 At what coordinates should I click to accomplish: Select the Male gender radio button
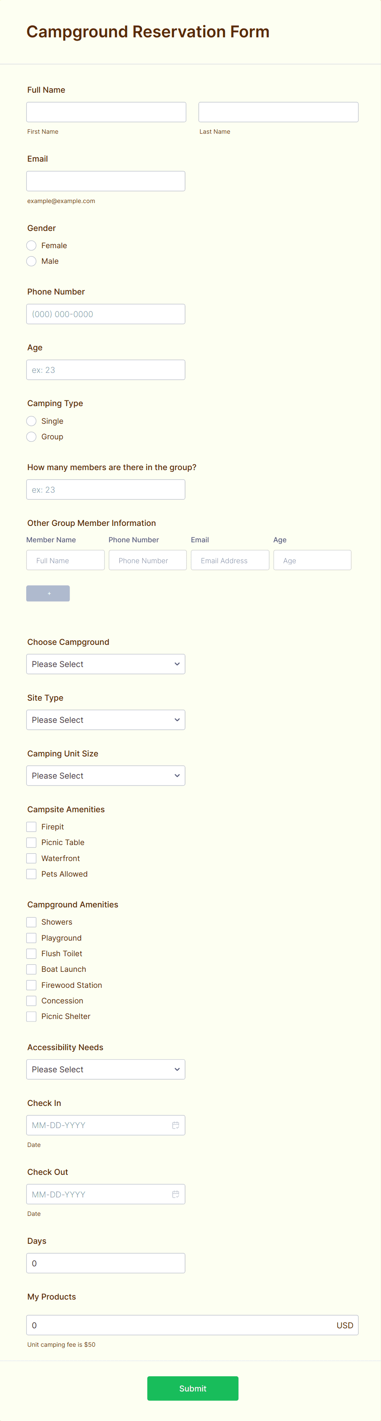(x=32, y=260)
